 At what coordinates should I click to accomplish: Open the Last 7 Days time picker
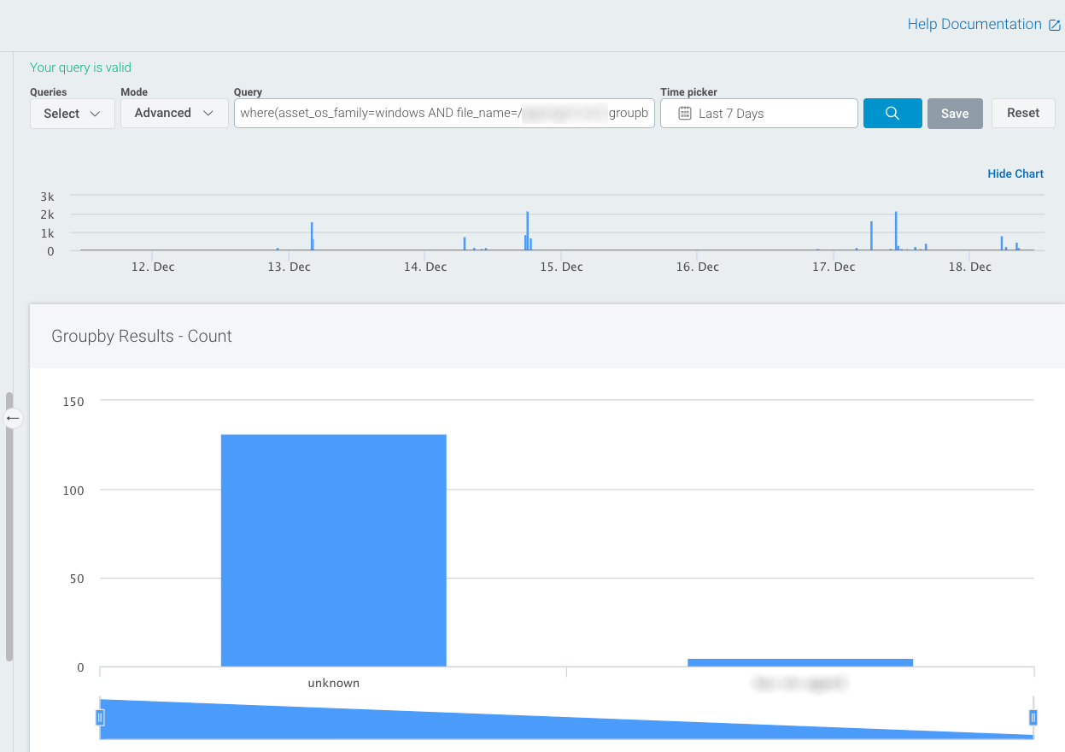(x=758, y=114)
